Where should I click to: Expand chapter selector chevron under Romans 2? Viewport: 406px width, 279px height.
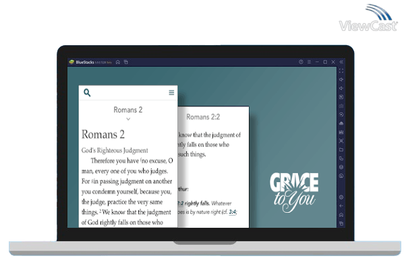(x=128, y=119)
